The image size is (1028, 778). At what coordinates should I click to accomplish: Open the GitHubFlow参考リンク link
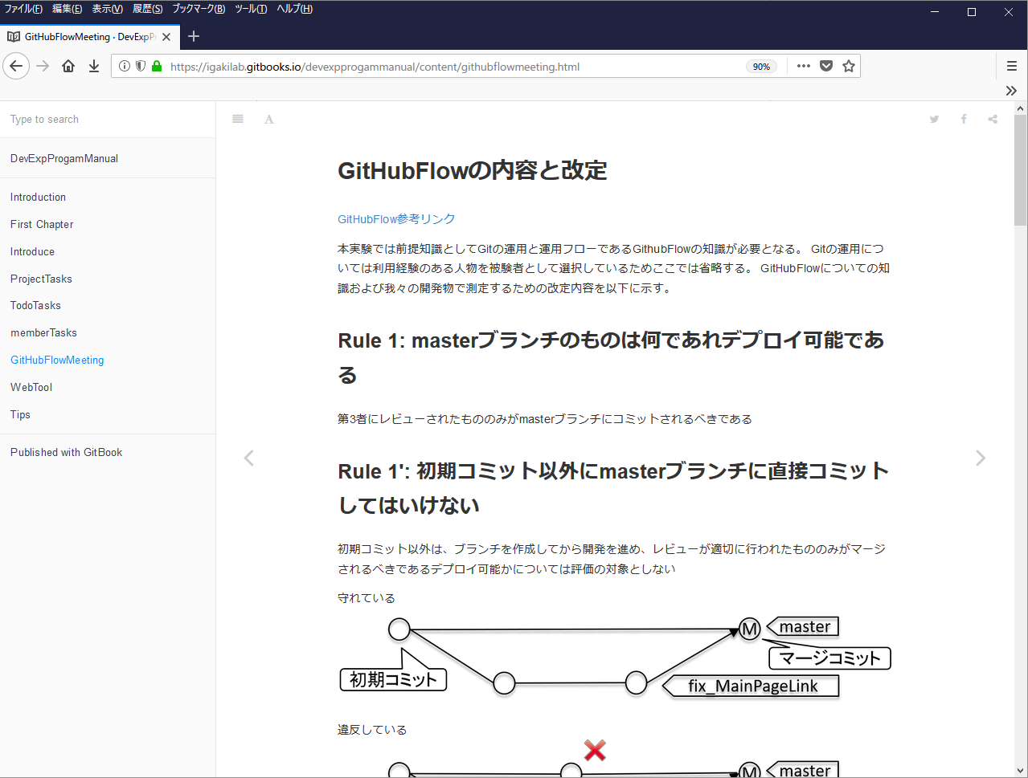pyautogui.click(x=396, y=219)
